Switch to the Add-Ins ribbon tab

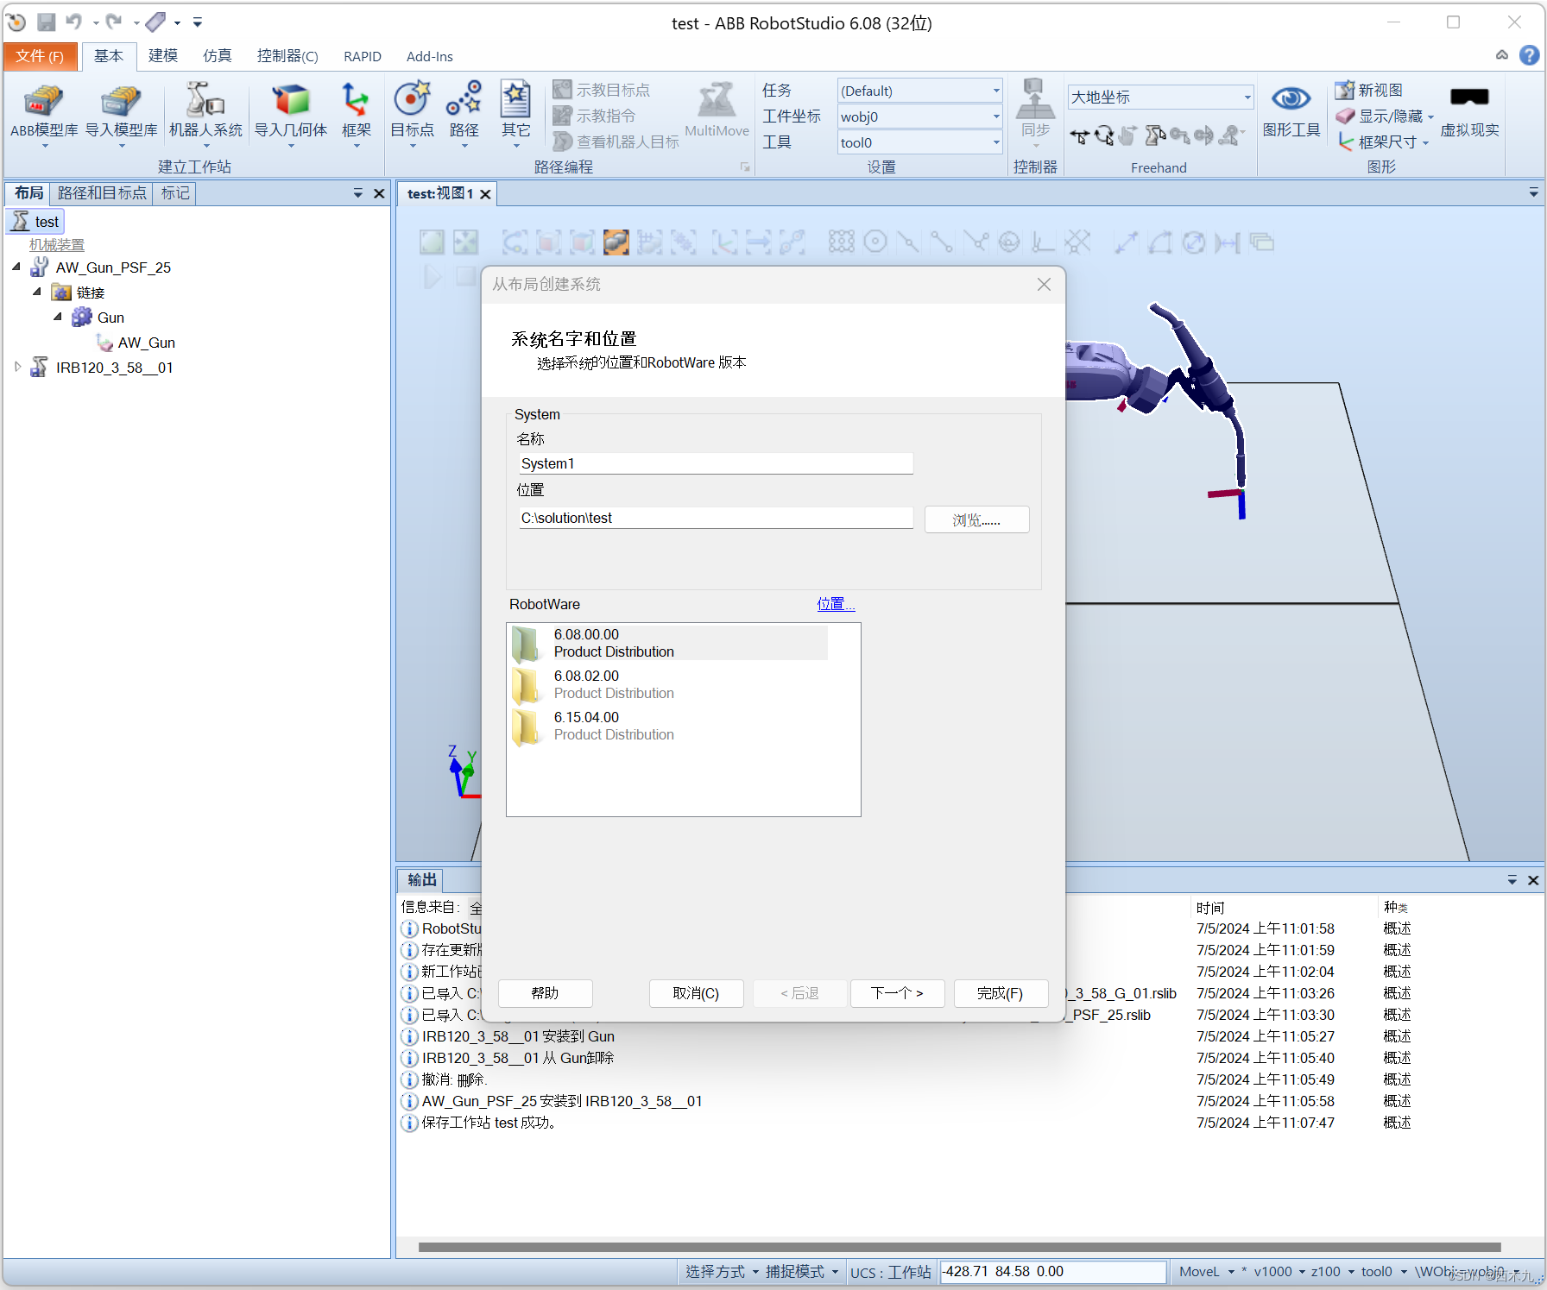430,56
